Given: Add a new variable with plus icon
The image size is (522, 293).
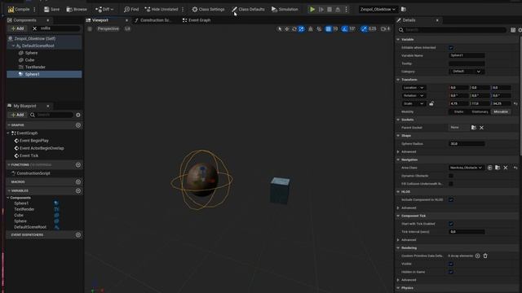Looking at the screenshot, I should (x=78, y=190).
